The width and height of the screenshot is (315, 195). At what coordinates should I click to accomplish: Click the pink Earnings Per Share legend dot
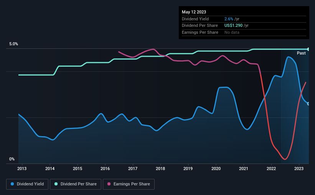[109, 184]
